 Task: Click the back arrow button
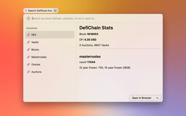pyautogui.click(x=28, y=18)
